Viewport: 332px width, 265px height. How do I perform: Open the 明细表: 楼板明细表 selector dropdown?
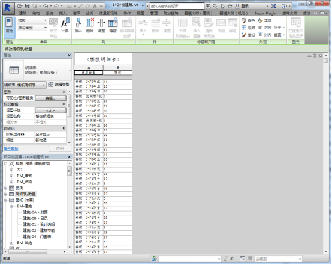coord(25,85)
